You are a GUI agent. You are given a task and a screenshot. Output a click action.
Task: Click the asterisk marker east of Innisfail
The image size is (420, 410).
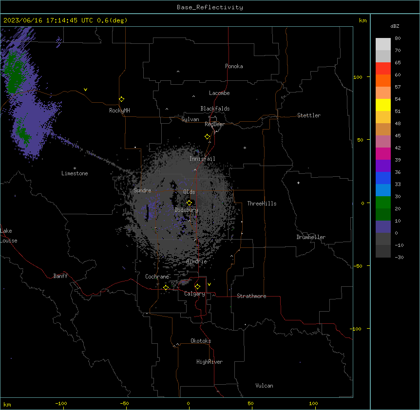pyautogui.click(x=245, y=148)
